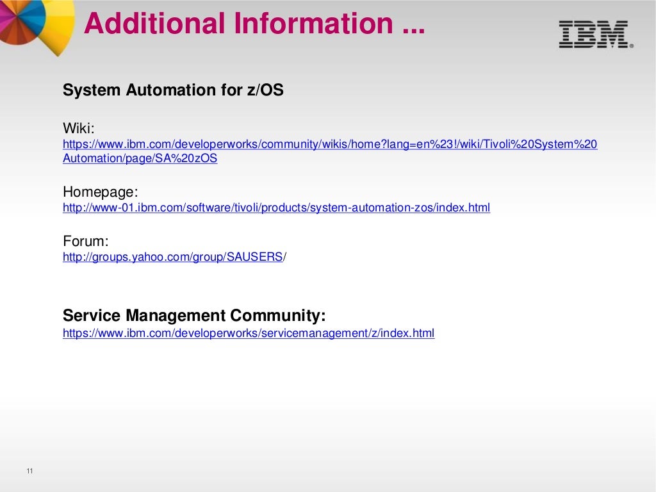Viewport: 656px width, 492px height.
Task: Open the Service Management Community servicemanagement link
Action: [x=249, y=333]
